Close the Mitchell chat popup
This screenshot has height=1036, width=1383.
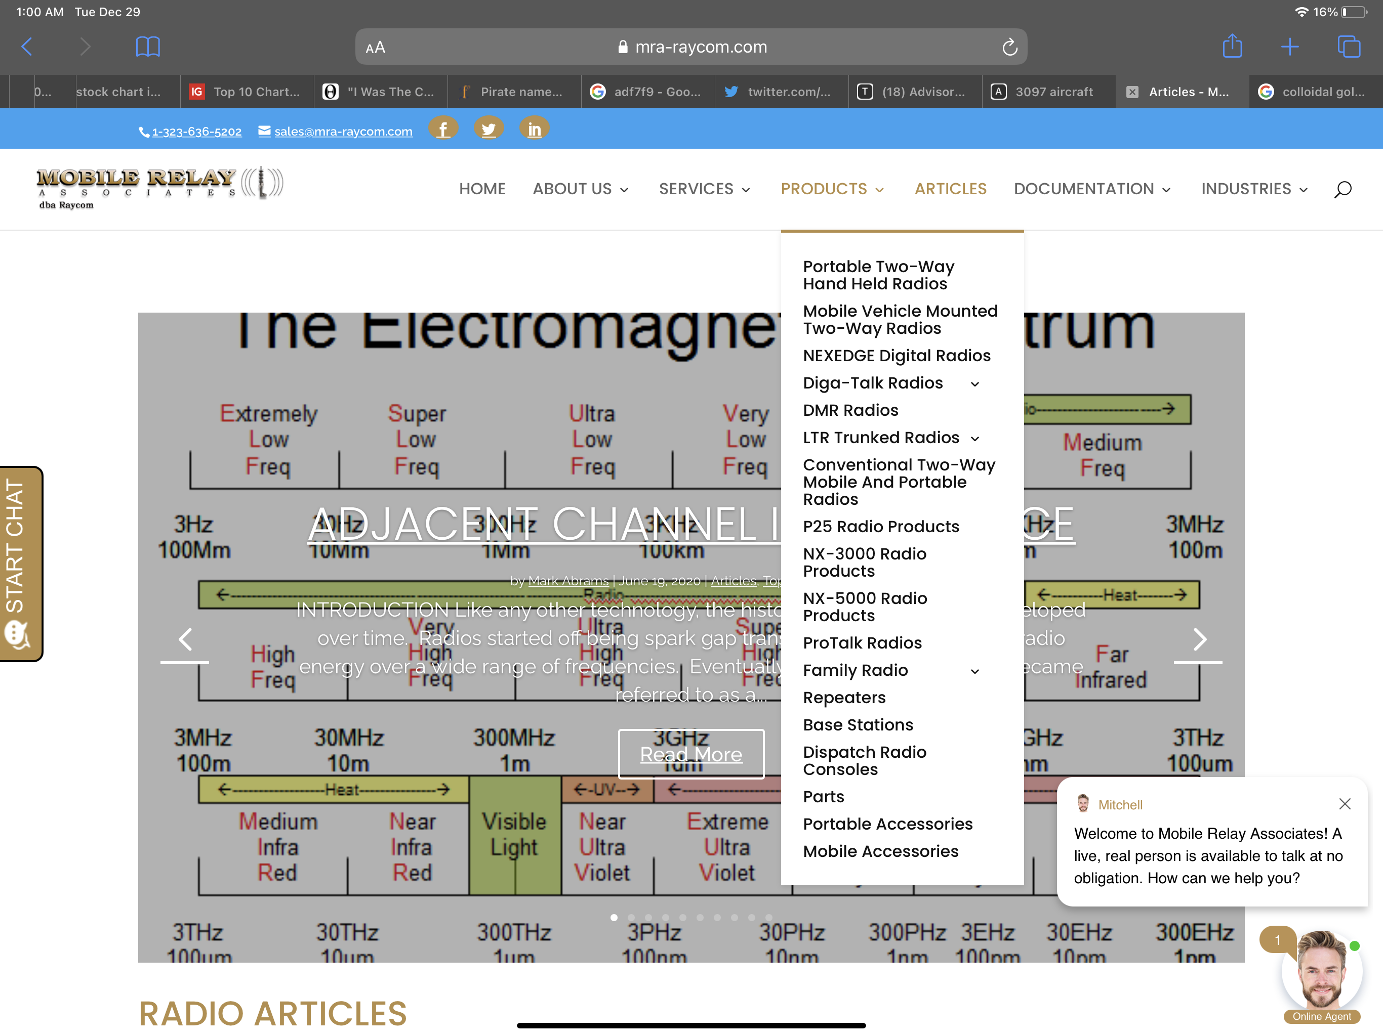pyautogui.click(x=1344, y=803)
